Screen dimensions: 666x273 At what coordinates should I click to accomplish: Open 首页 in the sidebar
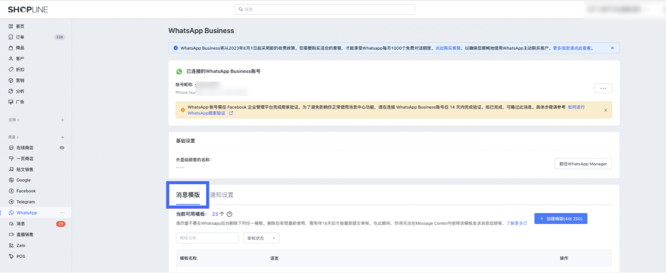point(20,26)
